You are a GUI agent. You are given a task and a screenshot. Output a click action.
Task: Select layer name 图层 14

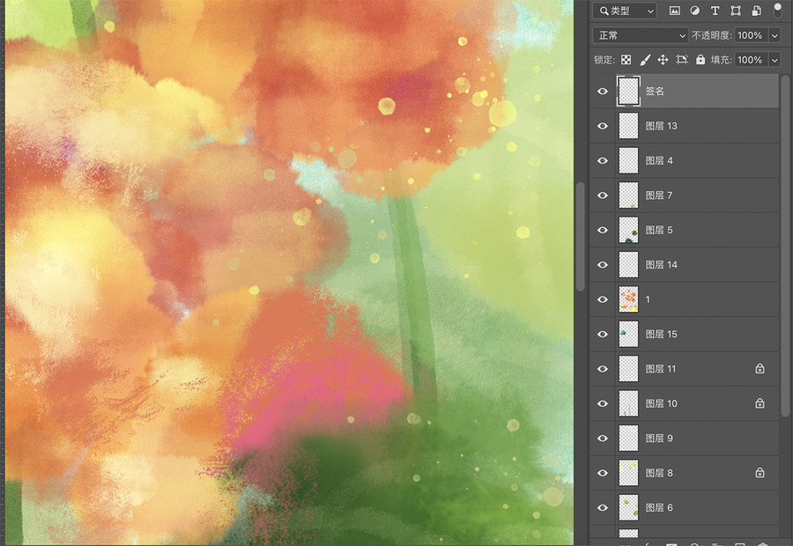(x=662, y=265)
